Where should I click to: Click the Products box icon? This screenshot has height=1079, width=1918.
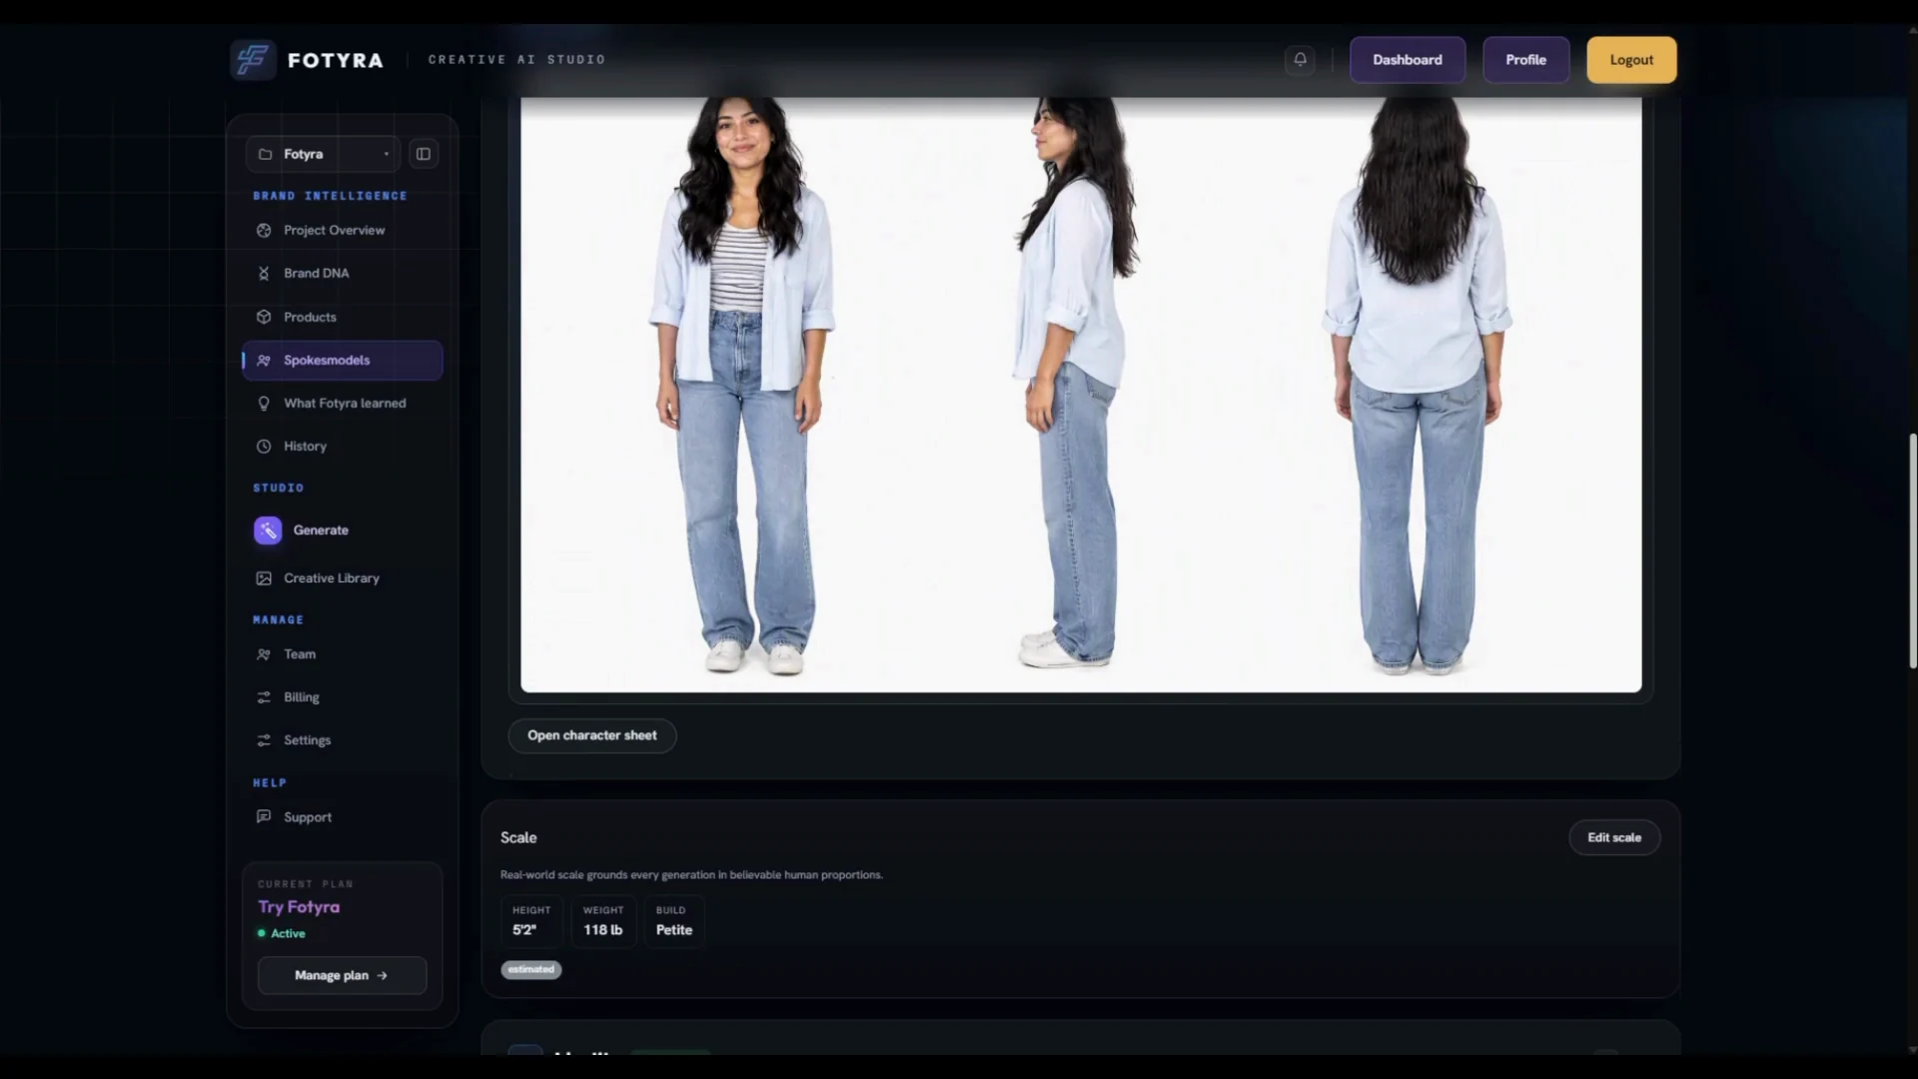264,317
